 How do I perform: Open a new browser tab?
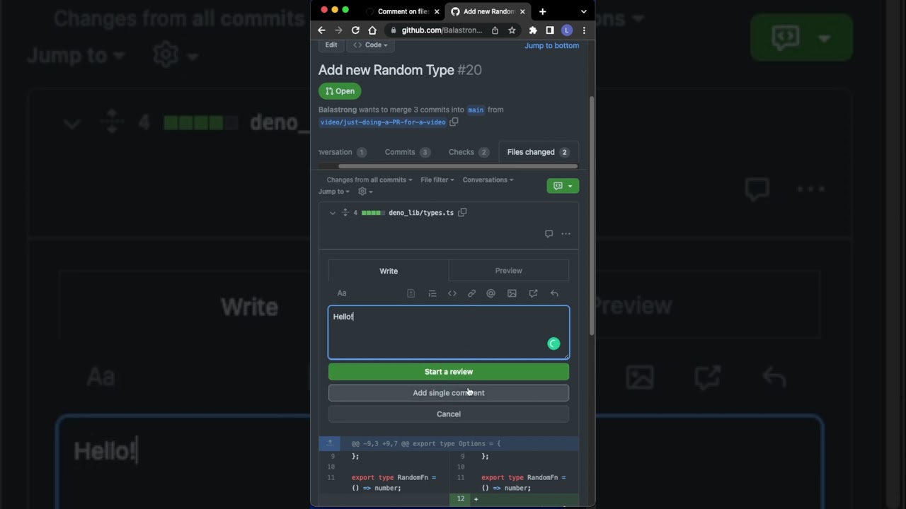(542, 11)
